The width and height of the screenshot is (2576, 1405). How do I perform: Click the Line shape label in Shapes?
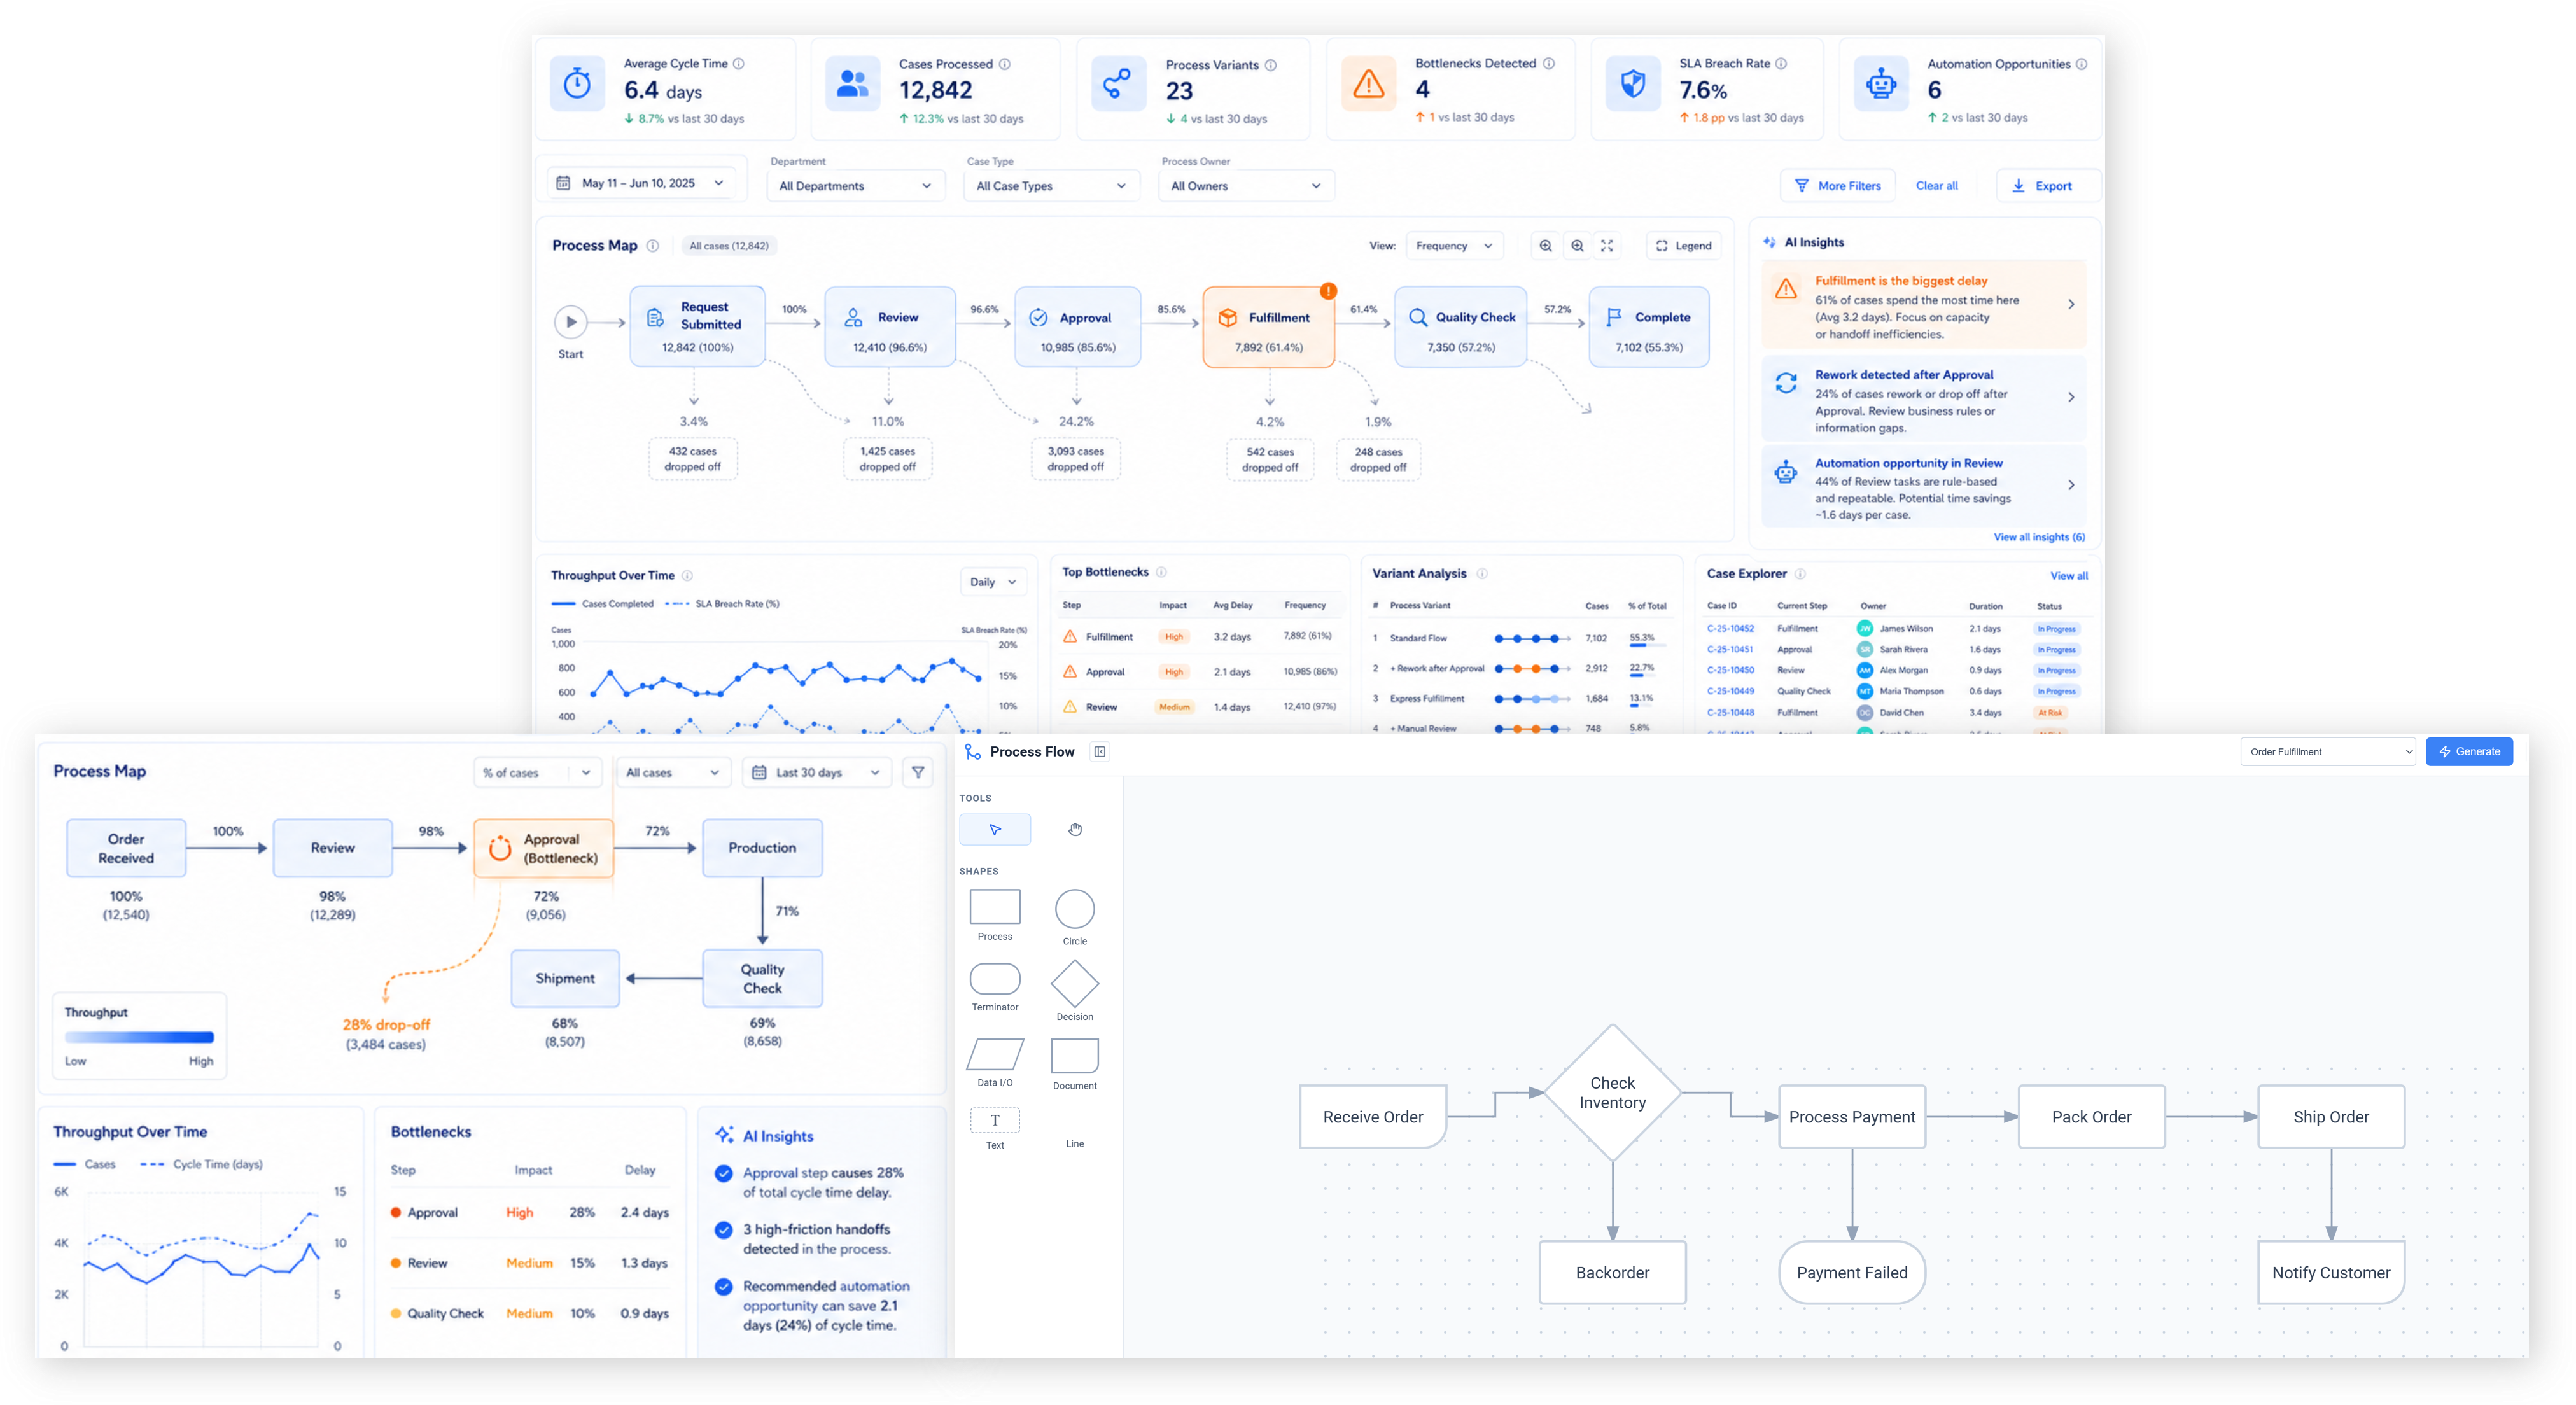click(x=1075, y=1144)
